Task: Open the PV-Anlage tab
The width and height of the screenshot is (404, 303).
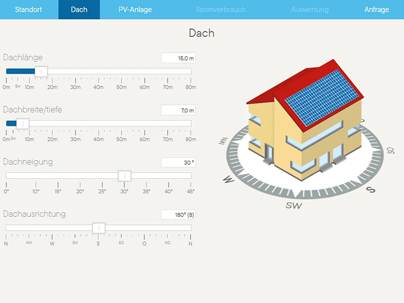Action: [135, 9]
